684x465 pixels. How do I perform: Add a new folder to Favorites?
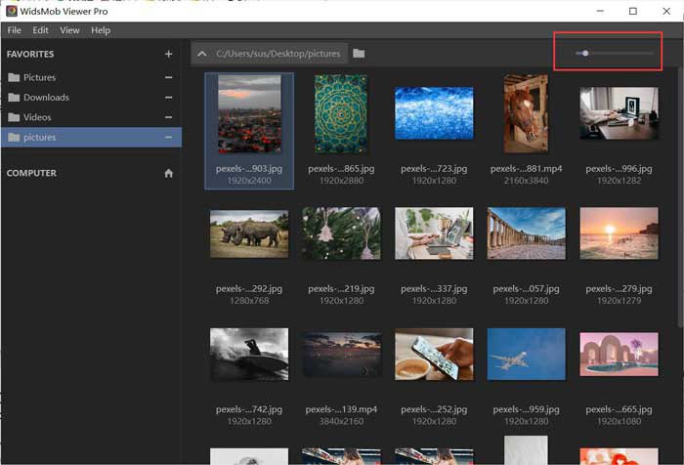click(168, 54)
